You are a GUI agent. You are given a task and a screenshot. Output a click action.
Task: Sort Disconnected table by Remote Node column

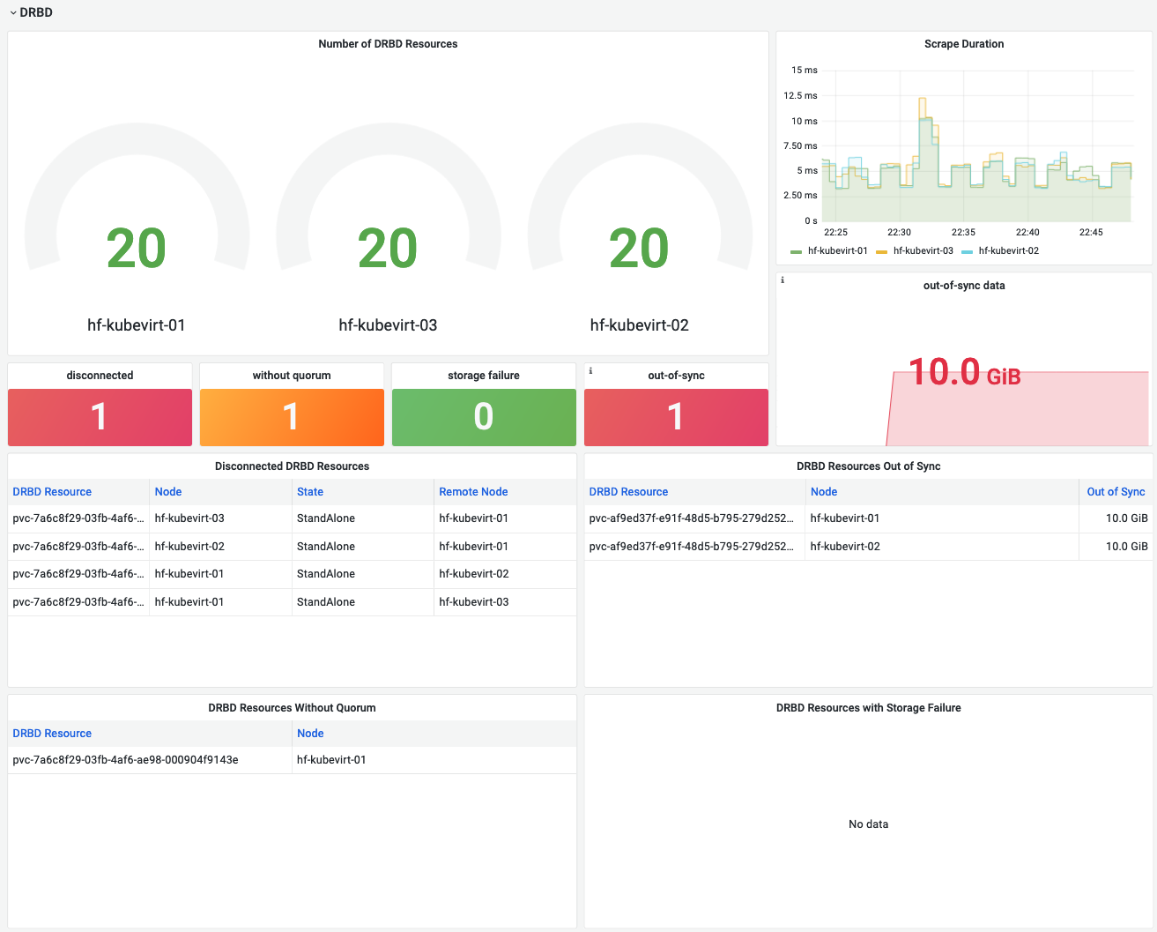coord(473,492)
